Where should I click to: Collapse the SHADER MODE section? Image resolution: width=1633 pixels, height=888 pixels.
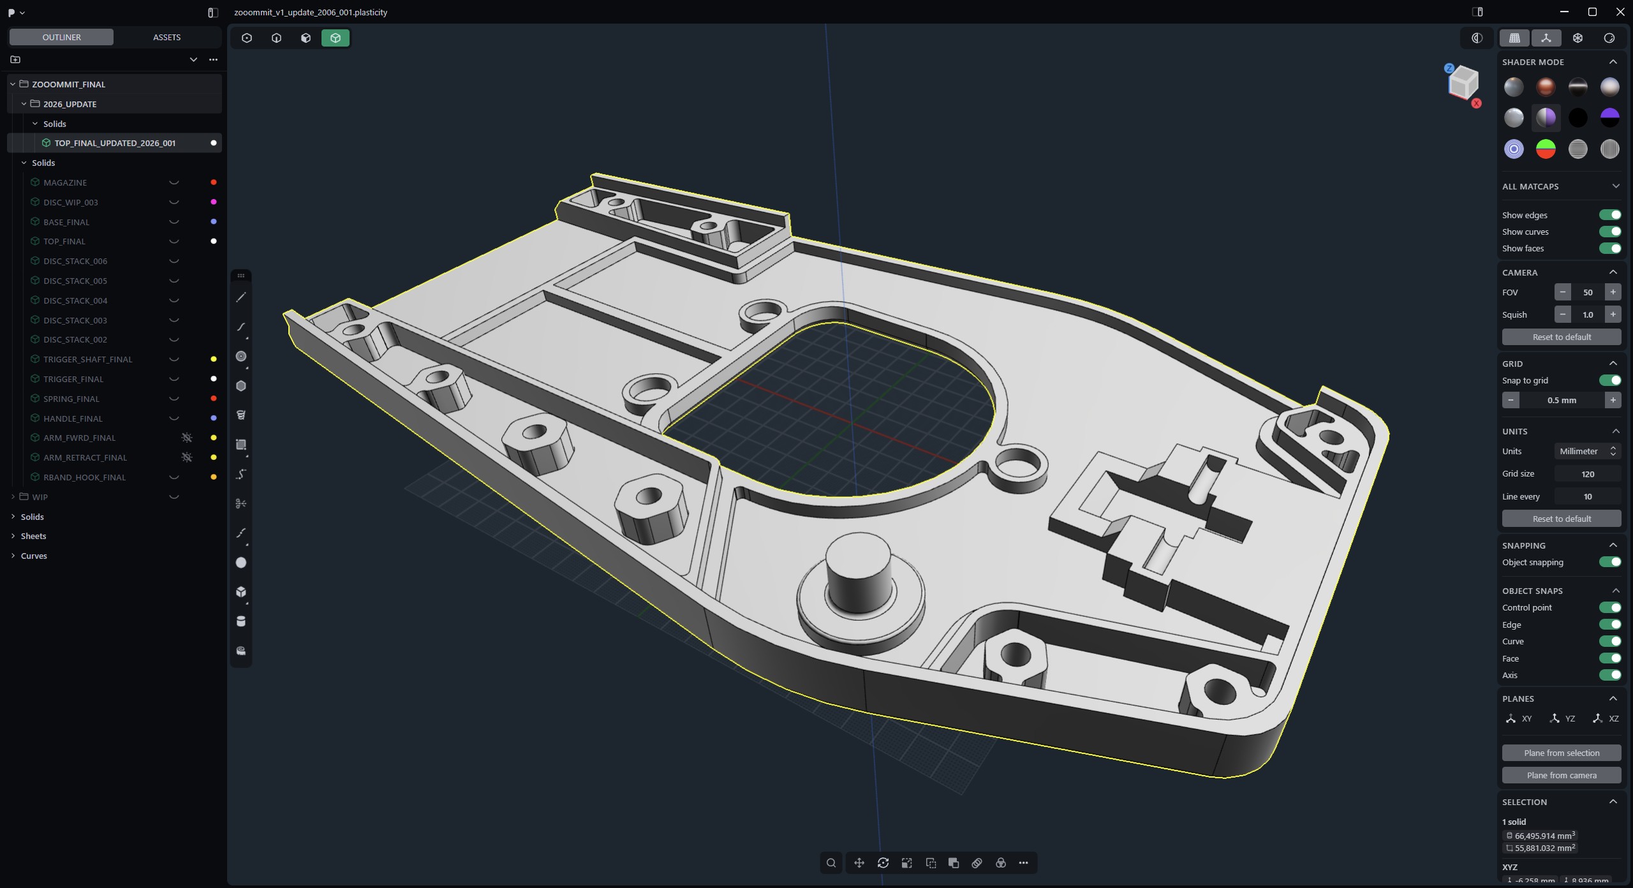click(1613, 62)
